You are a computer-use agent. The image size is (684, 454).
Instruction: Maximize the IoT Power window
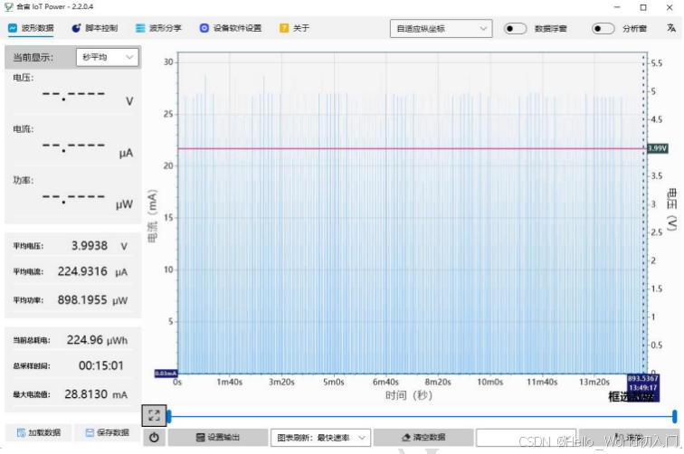pyautogui.click(x=643, y=7)
